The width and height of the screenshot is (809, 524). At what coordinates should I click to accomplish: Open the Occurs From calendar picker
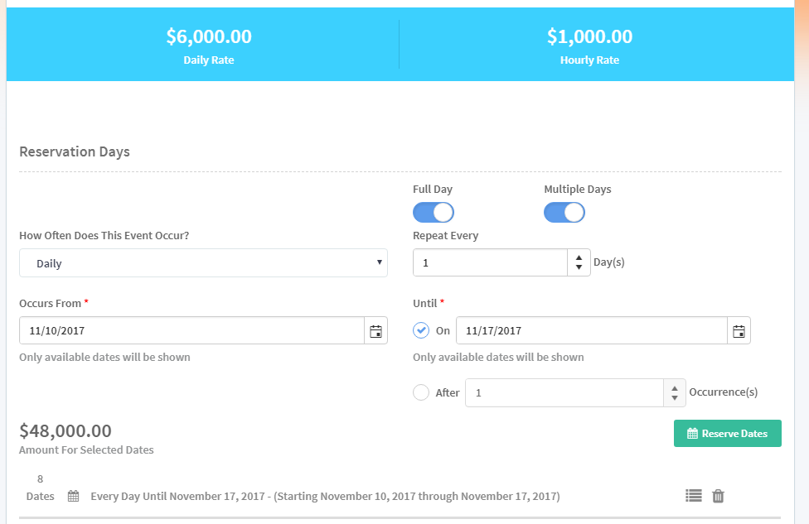tap(376, 331)
